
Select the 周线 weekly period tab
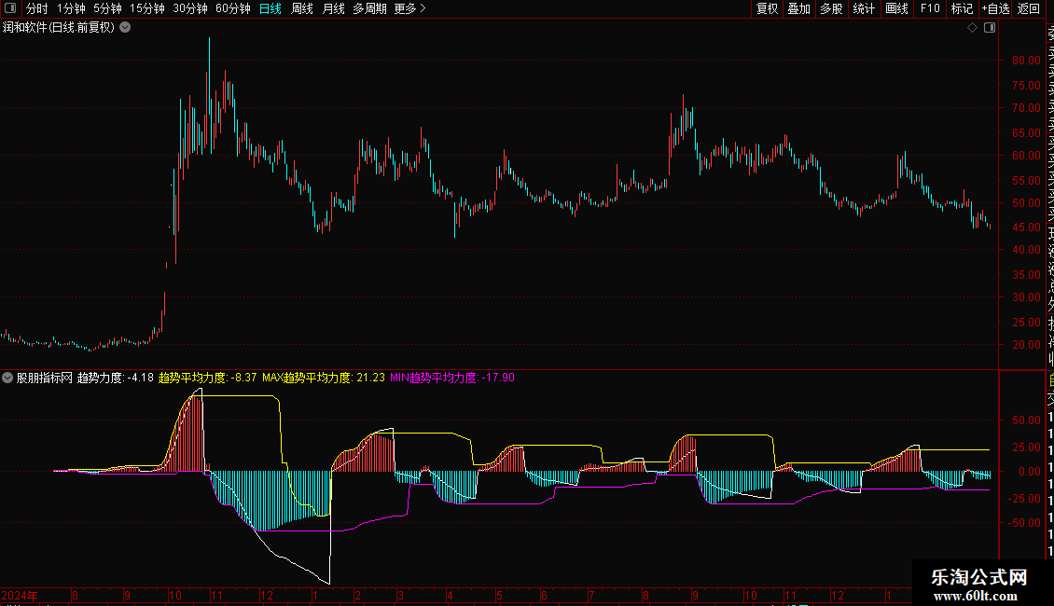coord(302,8)
